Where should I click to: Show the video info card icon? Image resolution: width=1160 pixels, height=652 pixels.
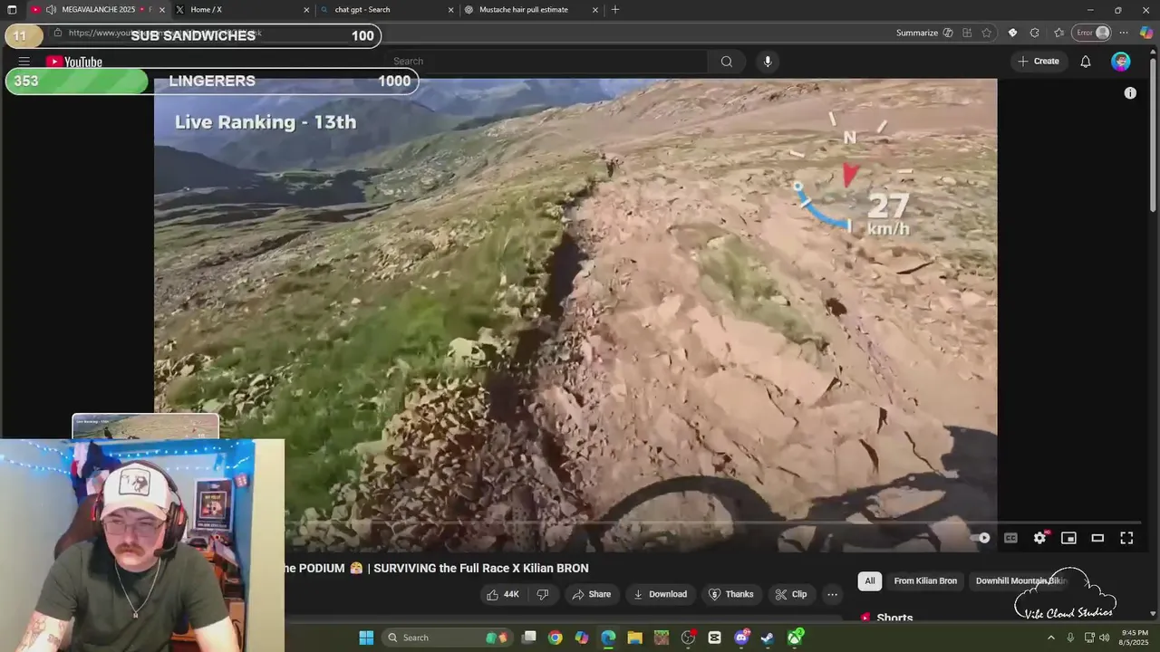point(1130,93)
